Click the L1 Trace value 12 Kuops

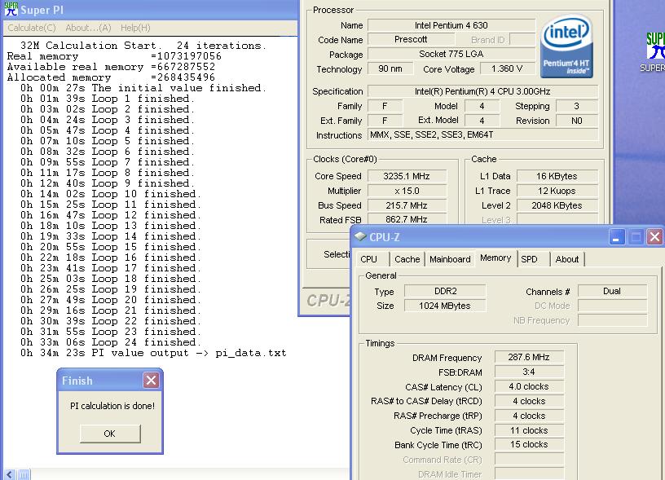(557, 191)
